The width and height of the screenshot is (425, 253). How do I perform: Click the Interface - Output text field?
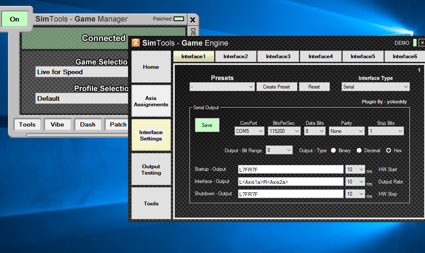coord(291,182)
